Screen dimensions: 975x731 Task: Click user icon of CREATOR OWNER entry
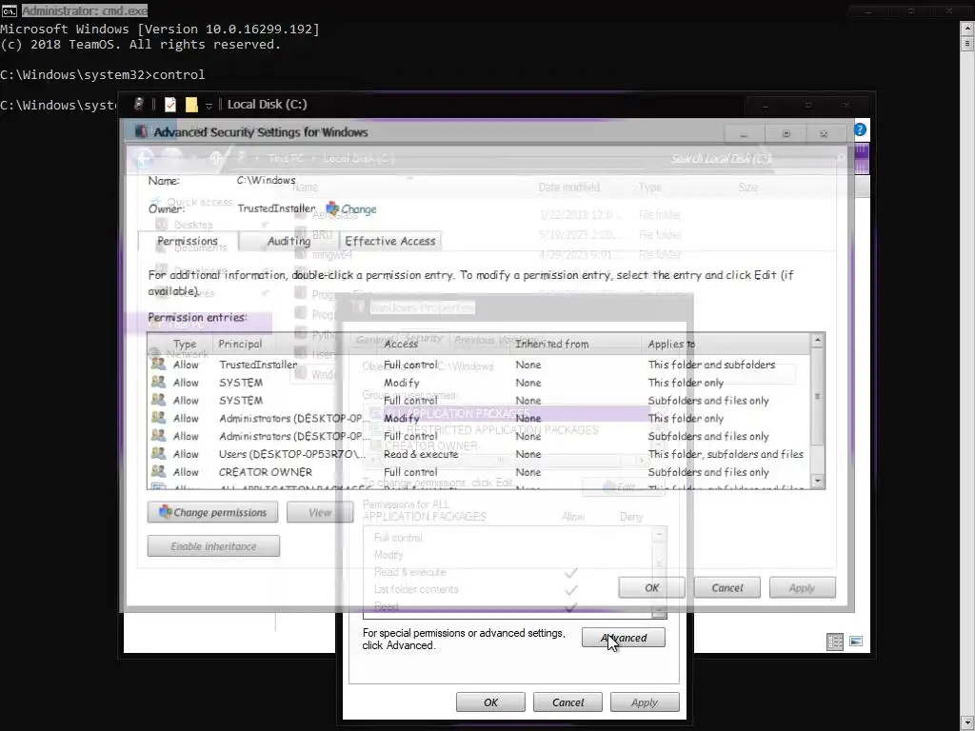pyautogui.click(x=159, y=472)
